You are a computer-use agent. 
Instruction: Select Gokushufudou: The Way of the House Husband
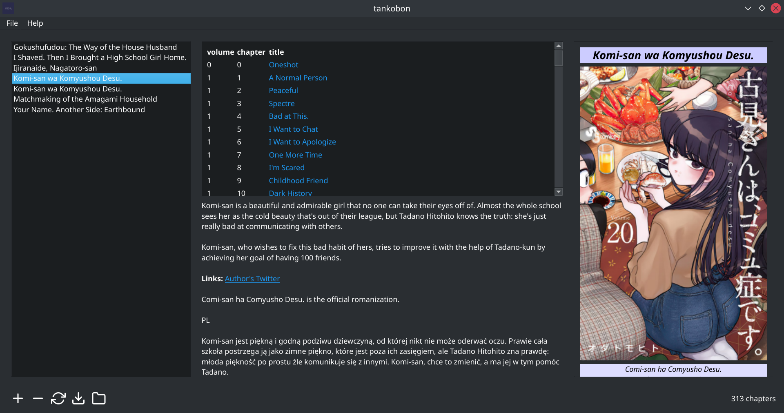(95, 47)
